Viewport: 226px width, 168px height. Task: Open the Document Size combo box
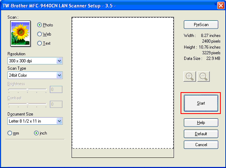pyautogui.click(x=35, y=121)
